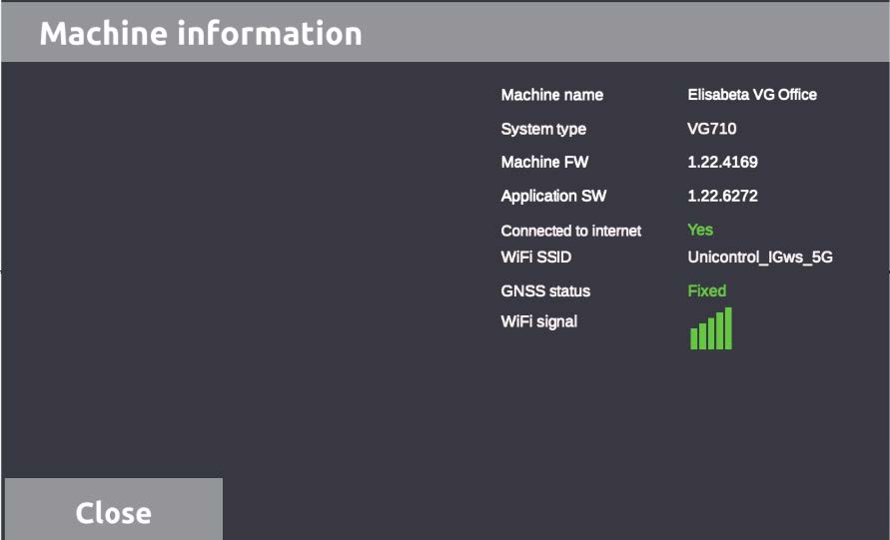This screenshot has width=890, height=540.
Task: Click the 'System type' label
Action: (x=543, y=130)
